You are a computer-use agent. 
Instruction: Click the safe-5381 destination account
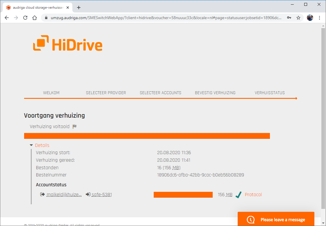point(102,195)
